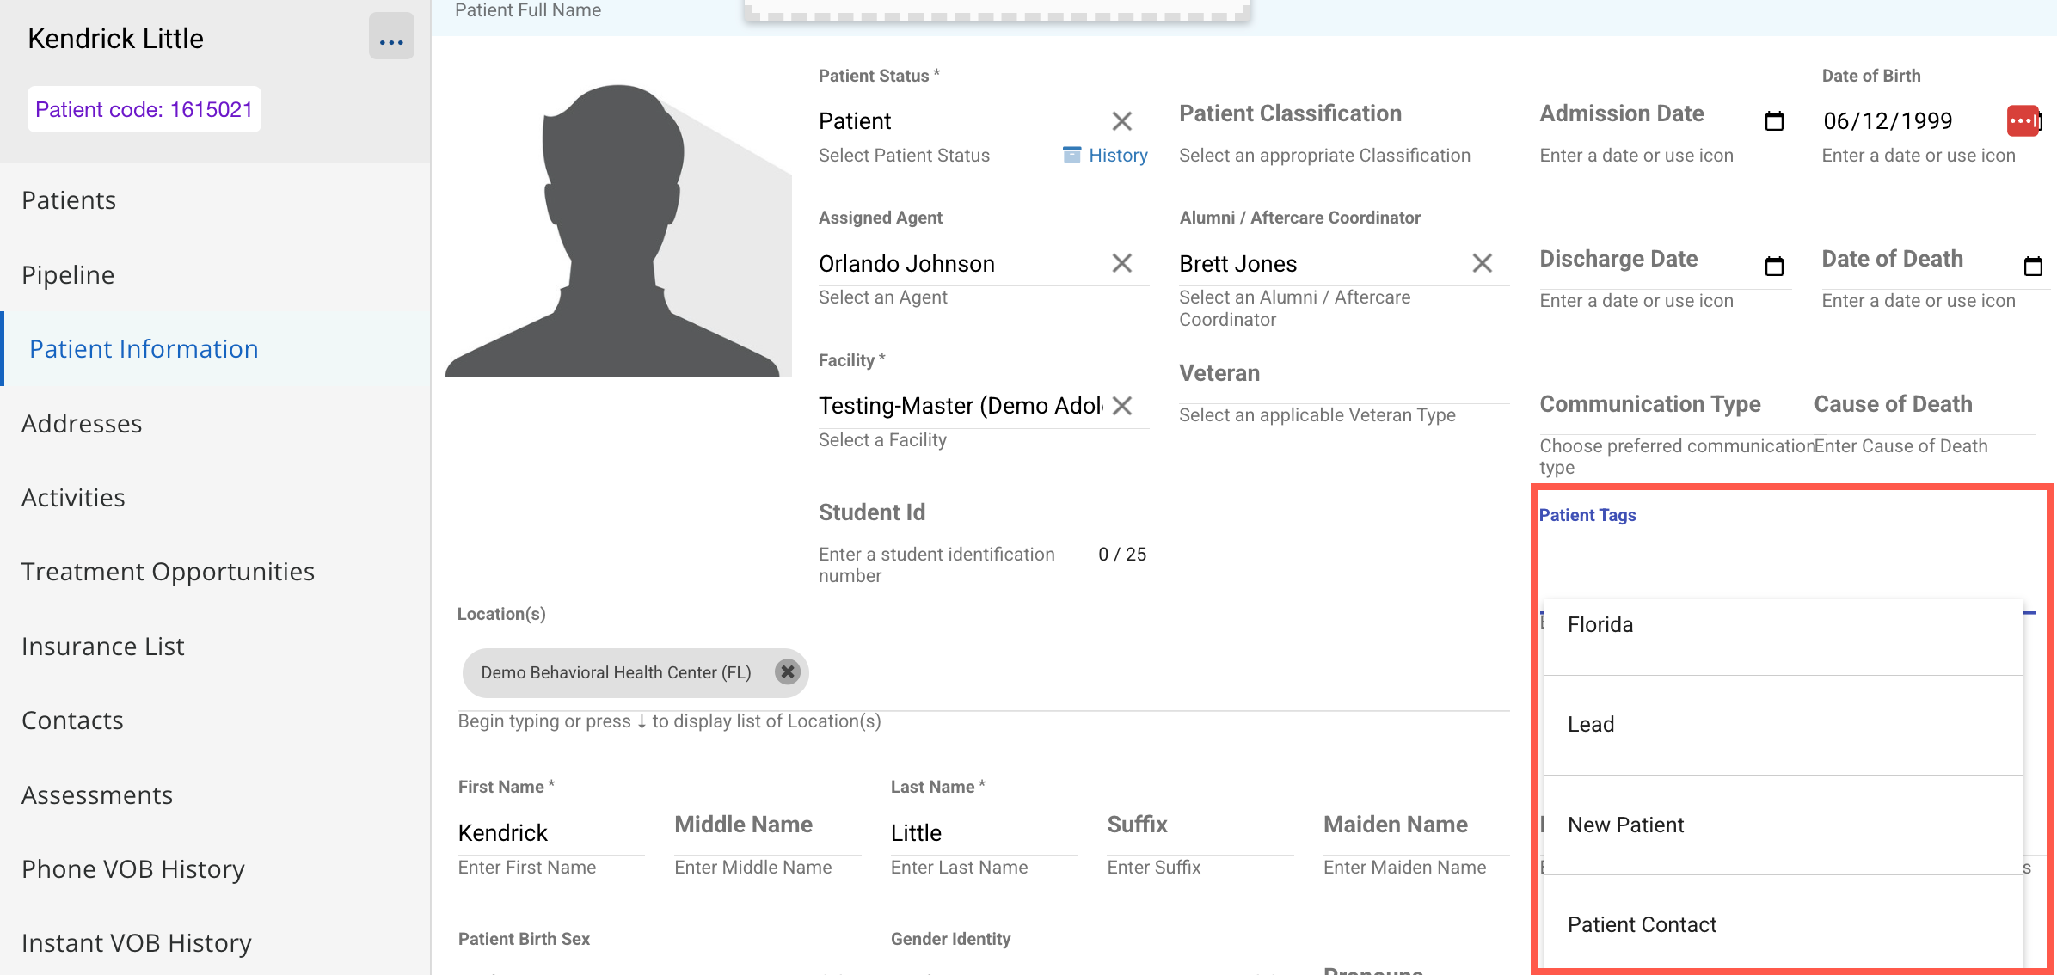Open the Date of Death calendar picker

2032,267
